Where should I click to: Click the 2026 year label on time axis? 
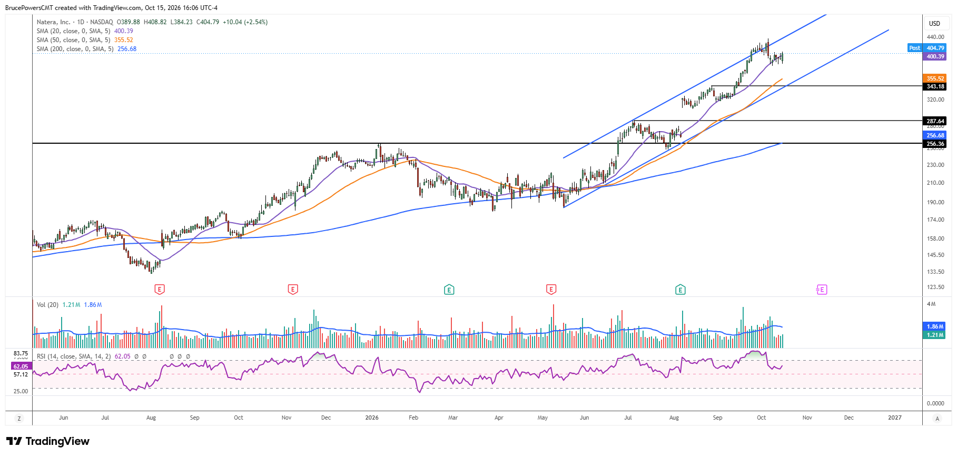pos(372,418)
